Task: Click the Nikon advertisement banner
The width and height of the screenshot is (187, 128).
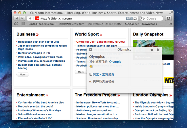Action: pyautogui.click(x=169, y=80)
